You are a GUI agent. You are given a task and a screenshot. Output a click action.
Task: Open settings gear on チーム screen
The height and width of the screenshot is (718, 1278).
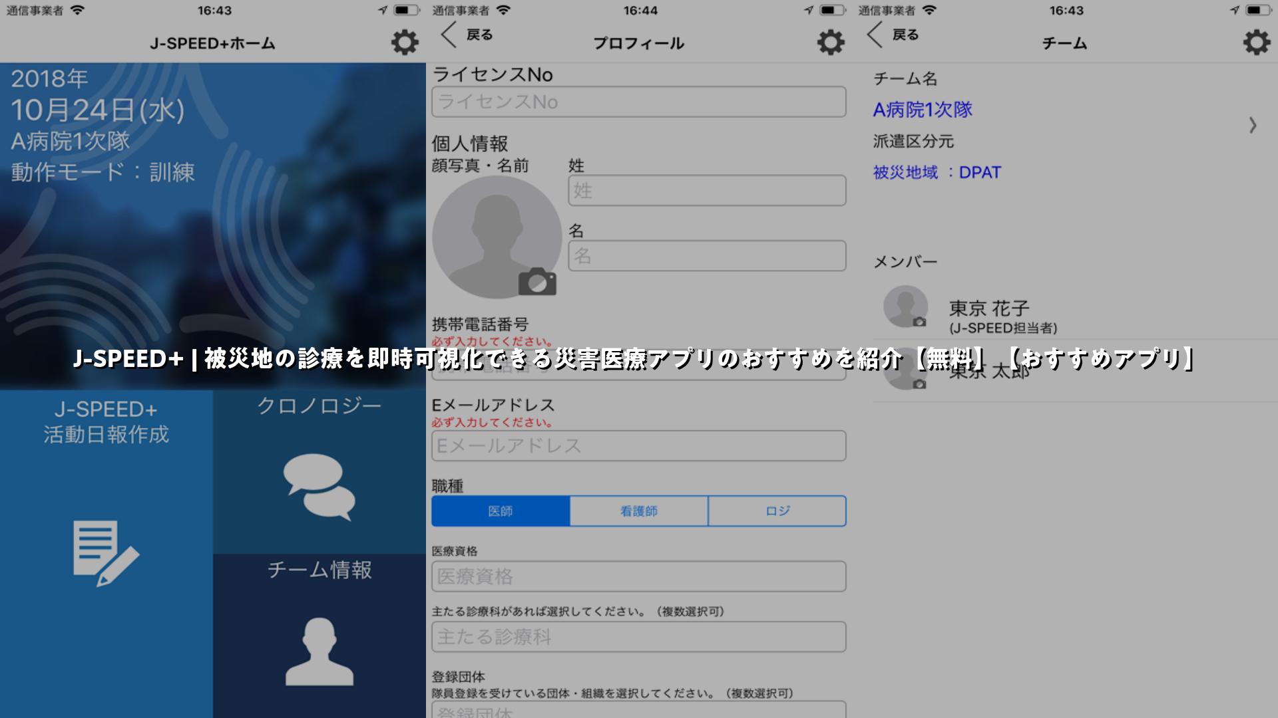[x=1256, y=43]
